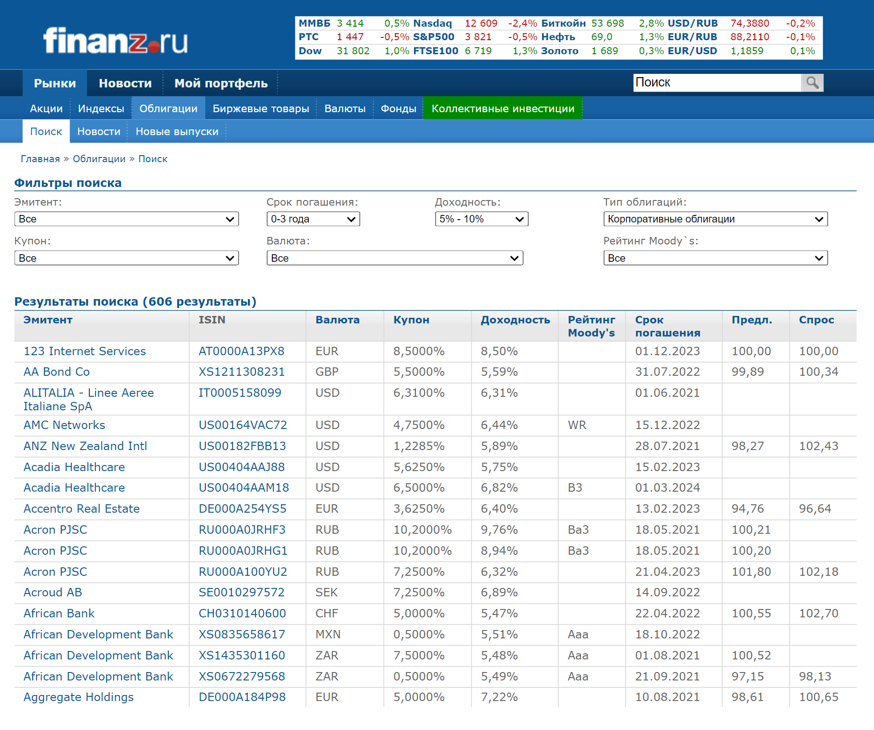The height and width of the screenshot is (730, 874).
Task: Click the finanz.ru logo
Action: coord(116,40)
